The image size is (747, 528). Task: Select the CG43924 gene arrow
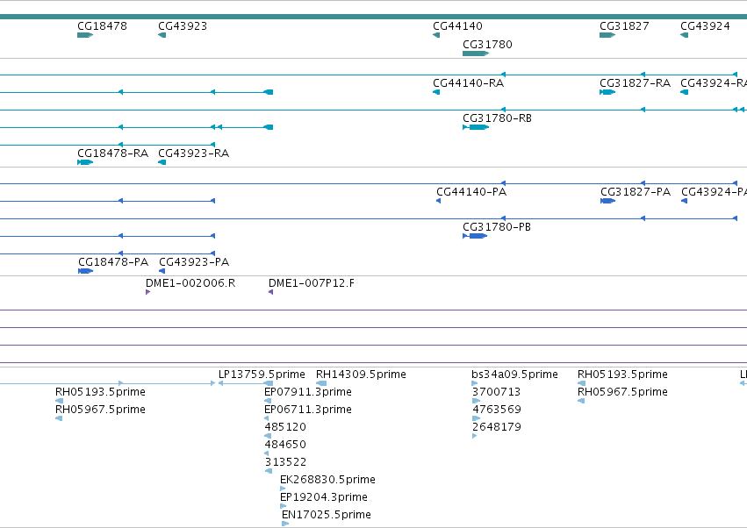click(684, 35)
